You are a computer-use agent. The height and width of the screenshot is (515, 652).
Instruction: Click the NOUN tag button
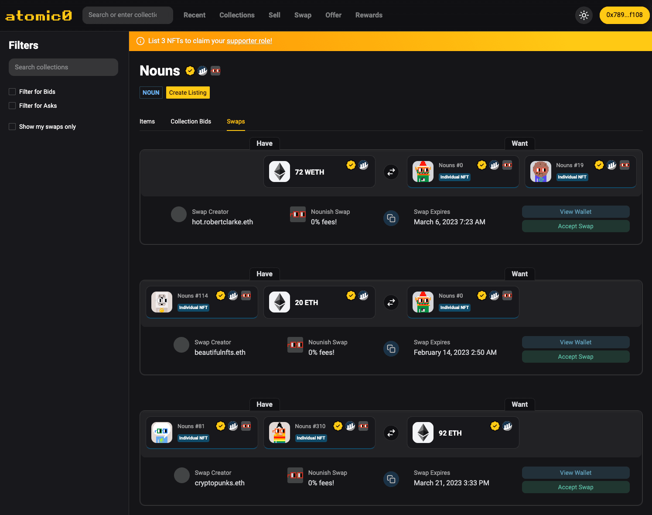click(x=151, y=93)
